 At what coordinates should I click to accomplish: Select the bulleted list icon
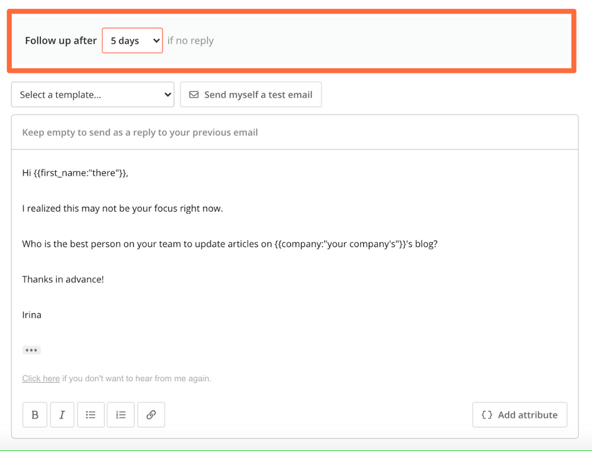click(91, 414)
